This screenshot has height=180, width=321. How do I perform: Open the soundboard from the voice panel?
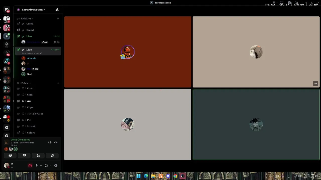click(x=52, y=155)
